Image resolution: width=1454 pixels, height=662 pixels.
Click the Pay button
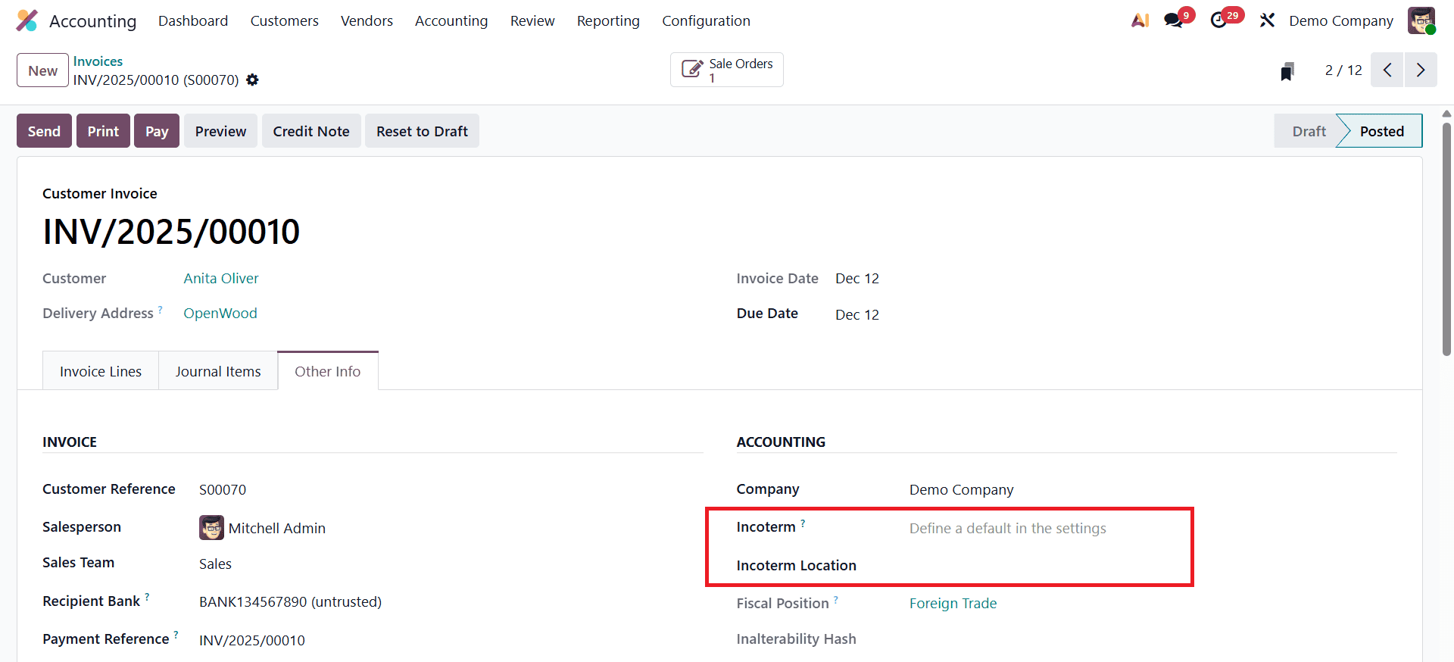(157, 131)
